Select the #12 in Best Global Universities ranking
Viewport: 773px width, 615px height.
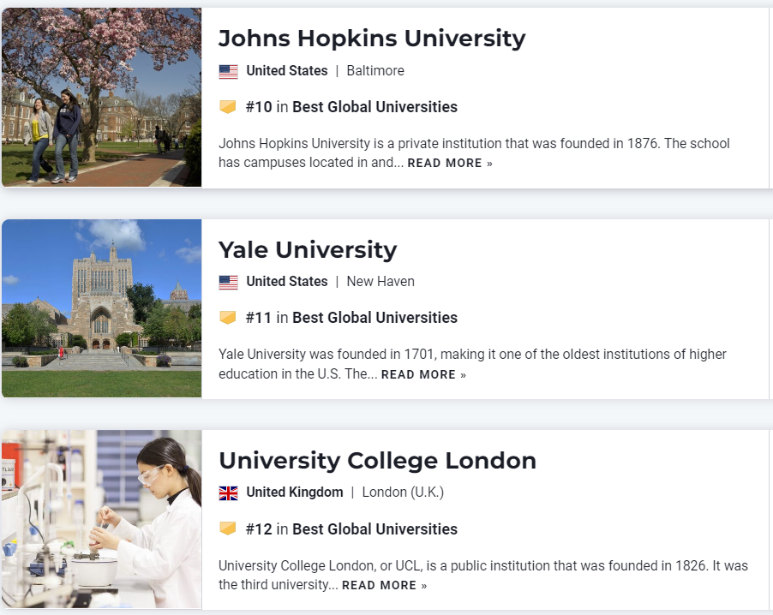[x=351, y=528]
